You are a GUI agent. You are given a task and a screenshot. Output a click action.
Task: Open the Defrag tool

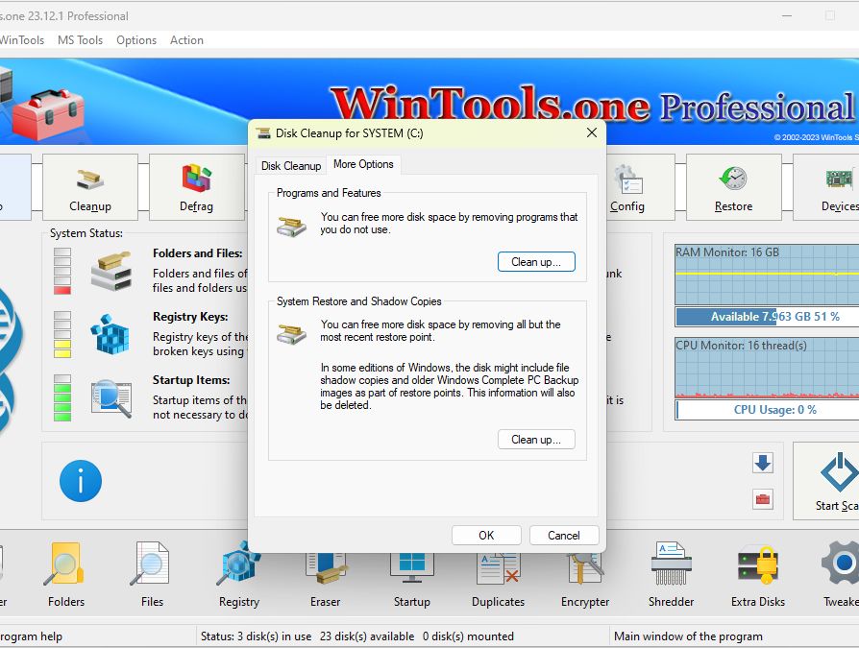[x=196, y=187]
